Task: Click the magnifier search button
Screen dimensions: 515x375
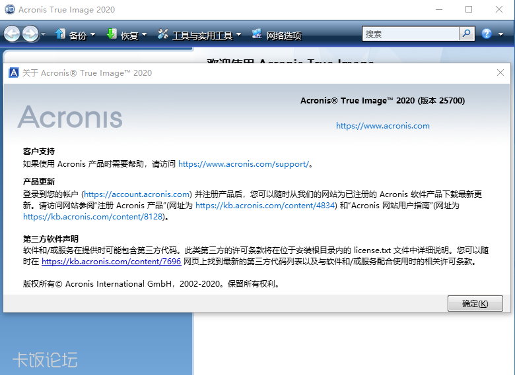Action: coord(467,34)
